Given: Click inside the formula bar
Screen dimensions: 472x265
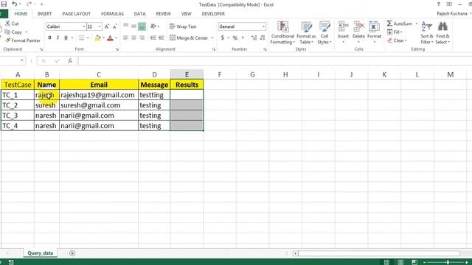Looking at the screenshot, I should click(275, 60).
